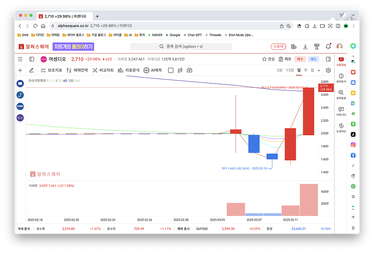Viewport: 374px width, 253px height.
Task: Click the music-note stock shortcut circle
Action: click(x=20, y=95)
